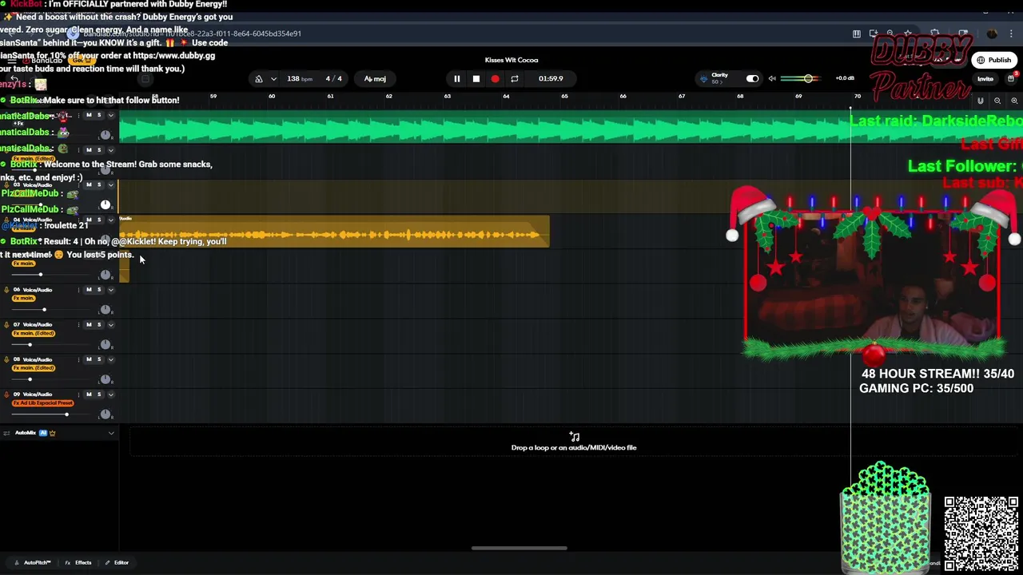Zoom out the timeline
Viewport: 1023px width, 575px height.
tap(997, 101)
